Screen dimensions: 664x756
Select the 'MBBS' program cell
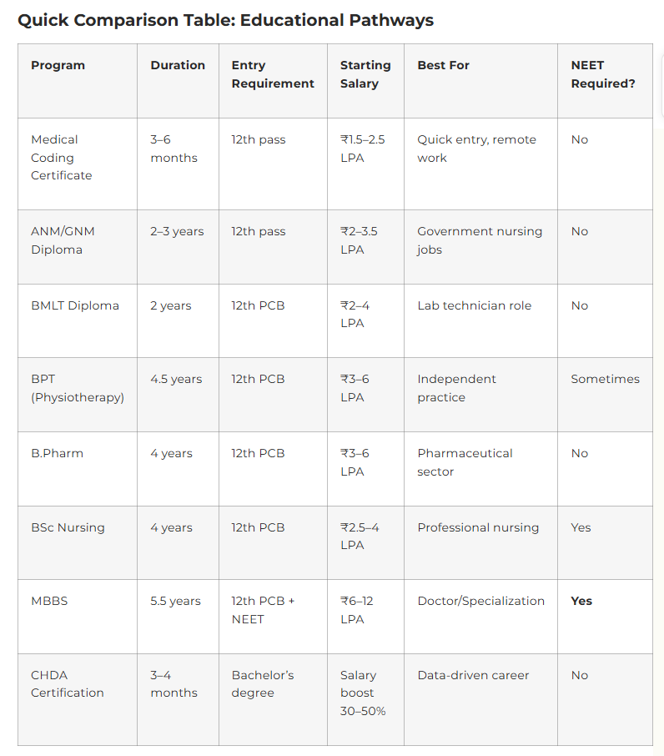coord(49,601)
